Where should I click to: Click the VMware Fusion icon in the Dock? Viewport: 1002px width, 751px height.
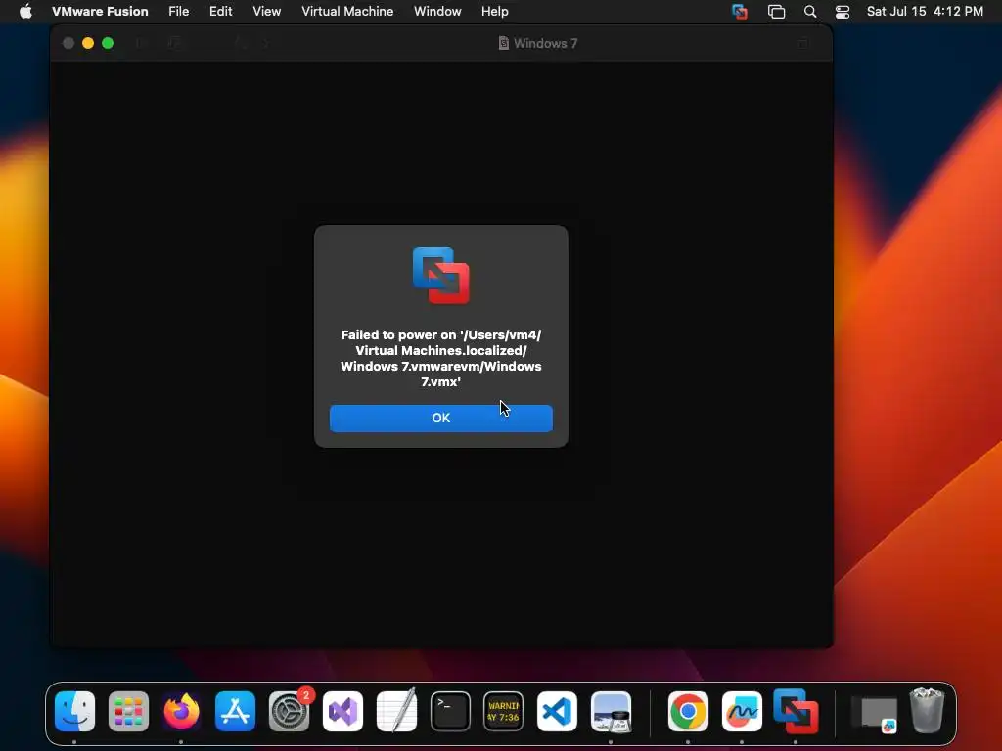(x=795, y=712)
